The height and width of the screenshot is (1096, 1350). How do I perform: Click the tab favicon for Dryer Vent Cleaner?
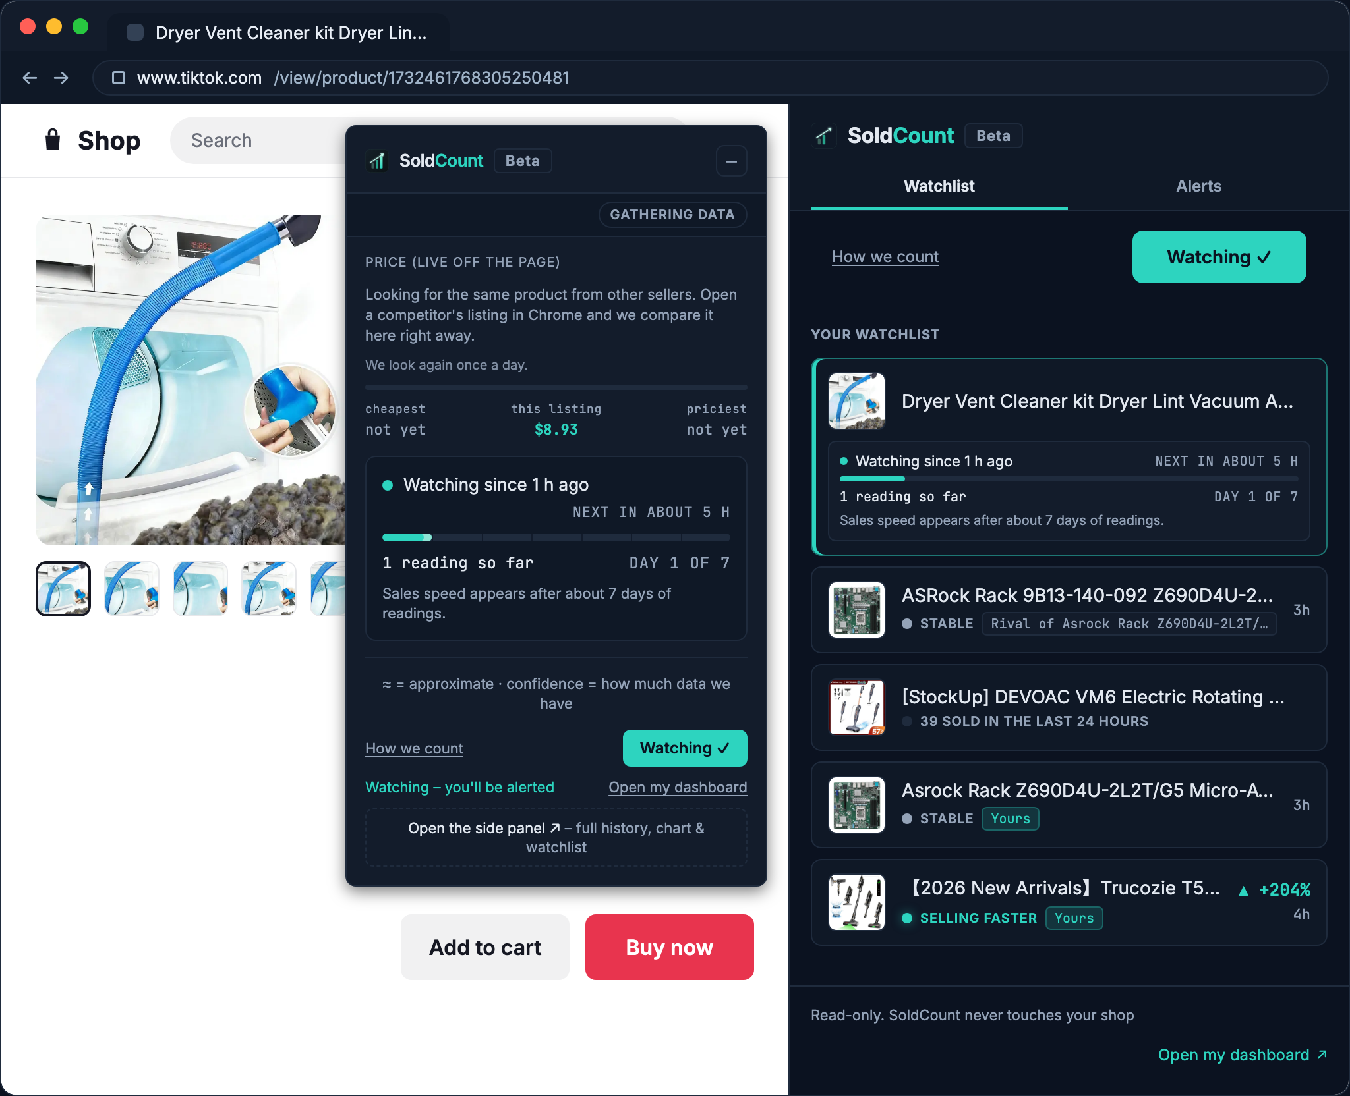click(135, 32)
